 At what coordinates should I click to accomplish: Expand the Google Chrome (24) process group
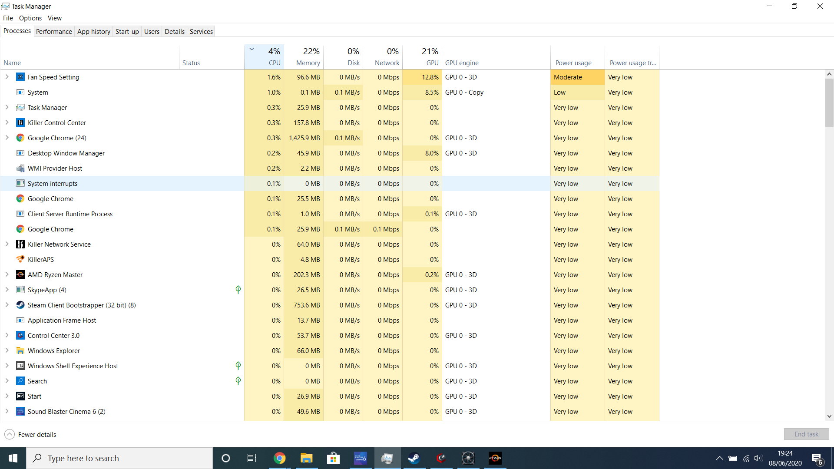7,138
